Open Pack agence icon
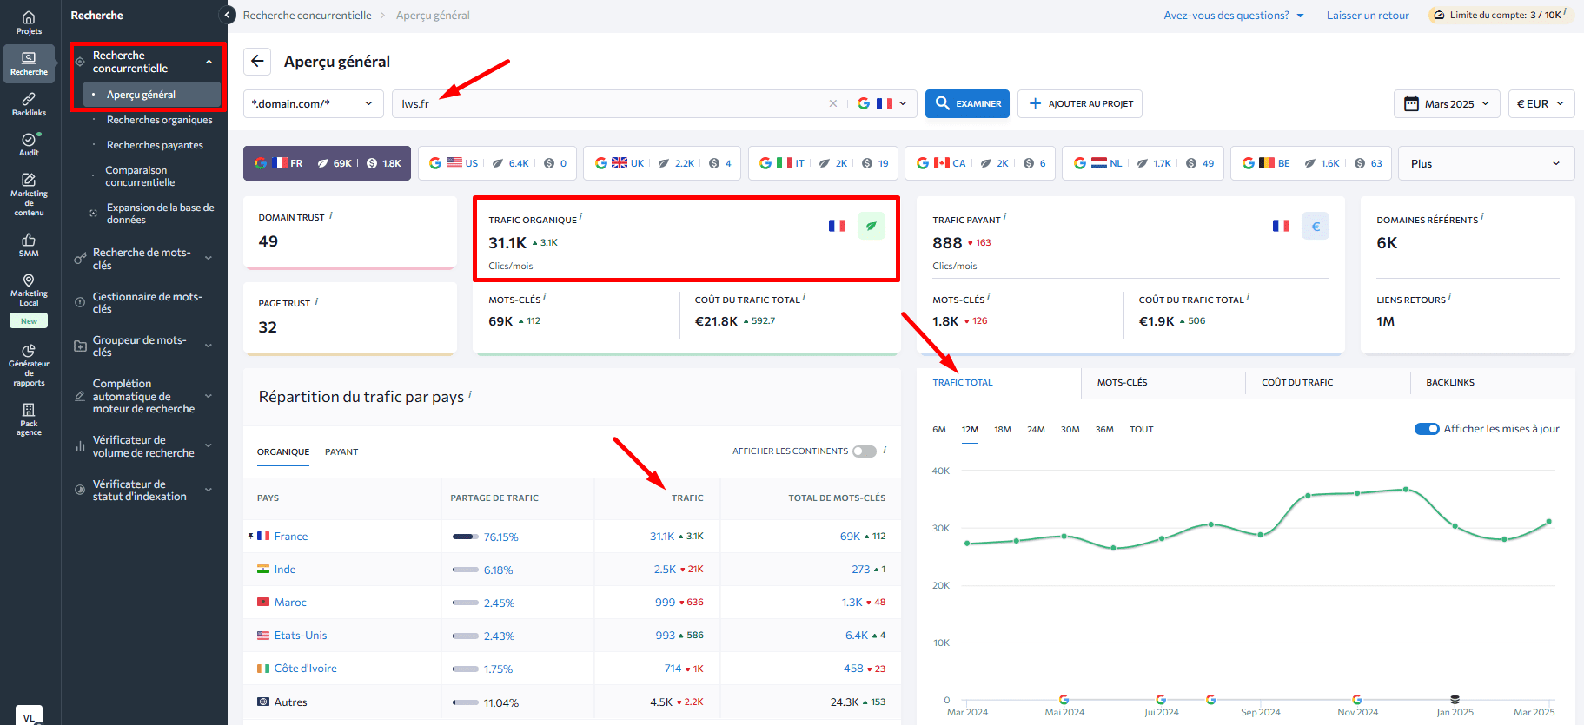This screenshot has height=725, width=1584. (x=29, y=419)
